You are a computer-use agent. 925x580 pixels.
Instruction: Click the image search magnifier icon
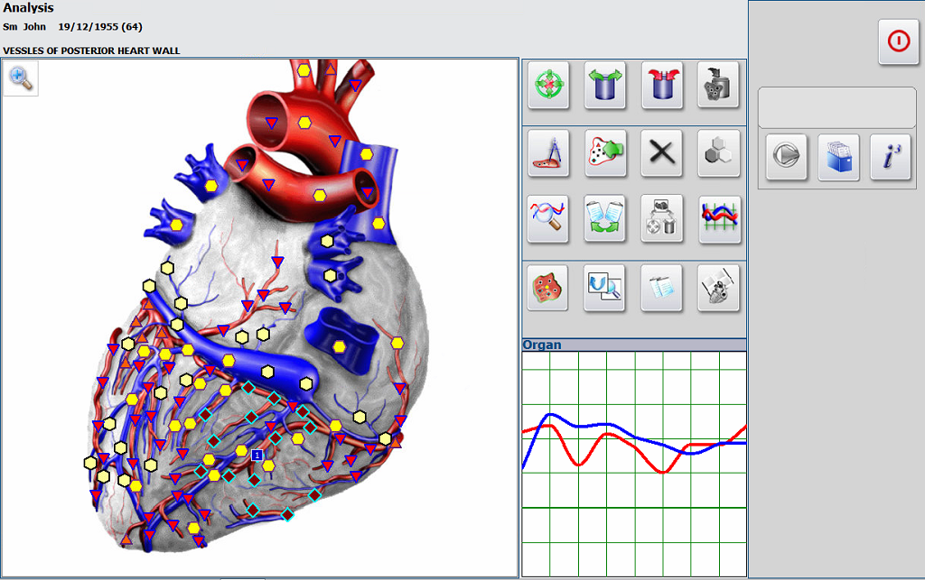pos(605,288)
